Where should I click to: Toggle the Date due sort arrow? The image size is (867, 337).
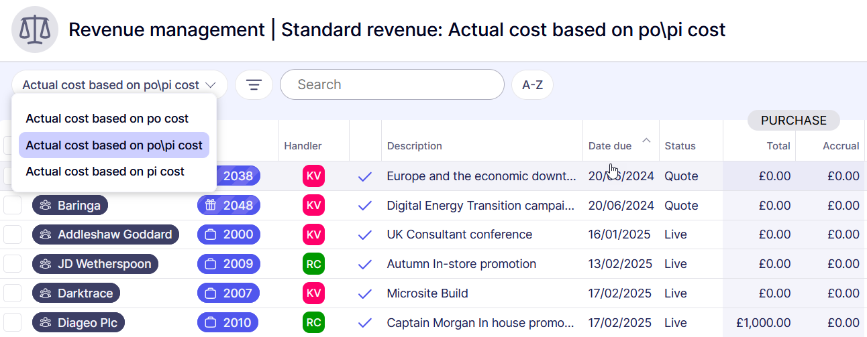646,141
